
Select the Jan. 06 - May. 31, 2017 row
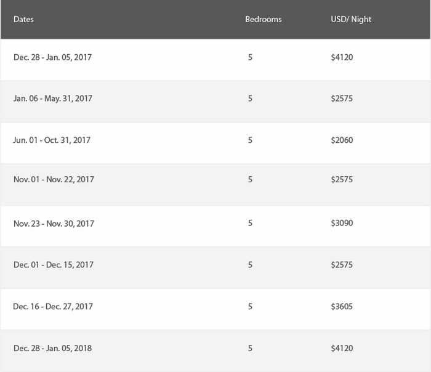pos(216,102)
